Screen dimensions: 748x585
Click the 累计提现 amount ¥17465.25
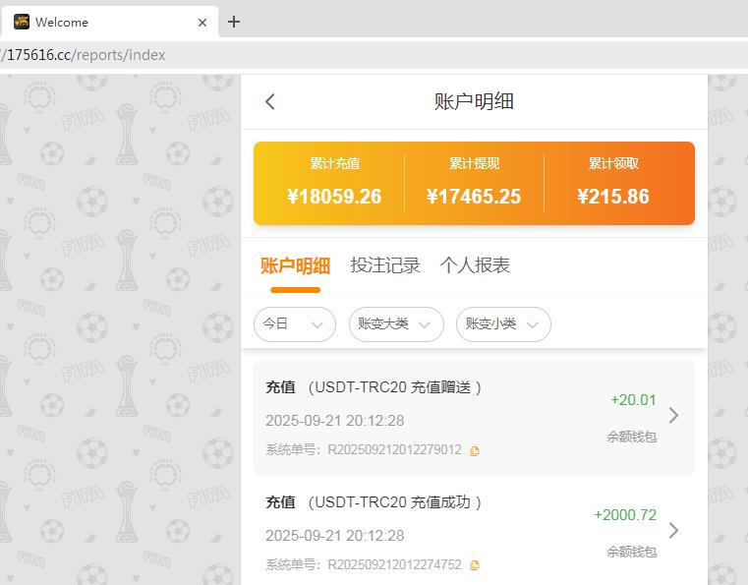[x=474, y=197]
